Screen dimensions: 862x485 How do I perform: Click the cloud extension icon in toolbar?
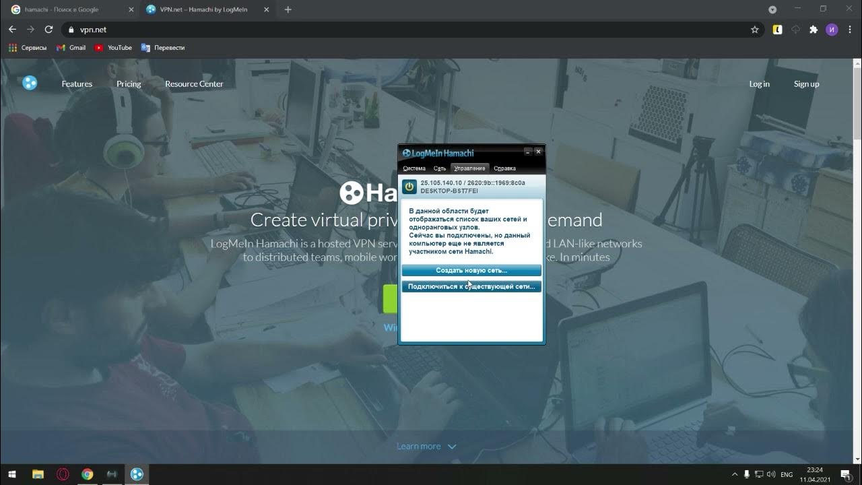[795, 30]
